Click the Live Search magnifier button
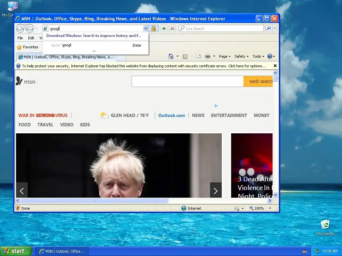Image resolution: width=342 pixels, height=256 pixels. pyautogui.click(x=269, y=28)
